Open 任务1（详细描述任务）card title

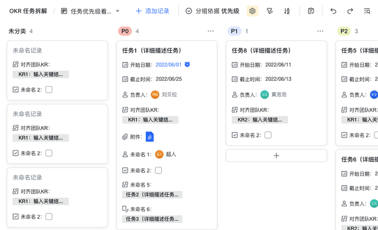click(152, 51)
